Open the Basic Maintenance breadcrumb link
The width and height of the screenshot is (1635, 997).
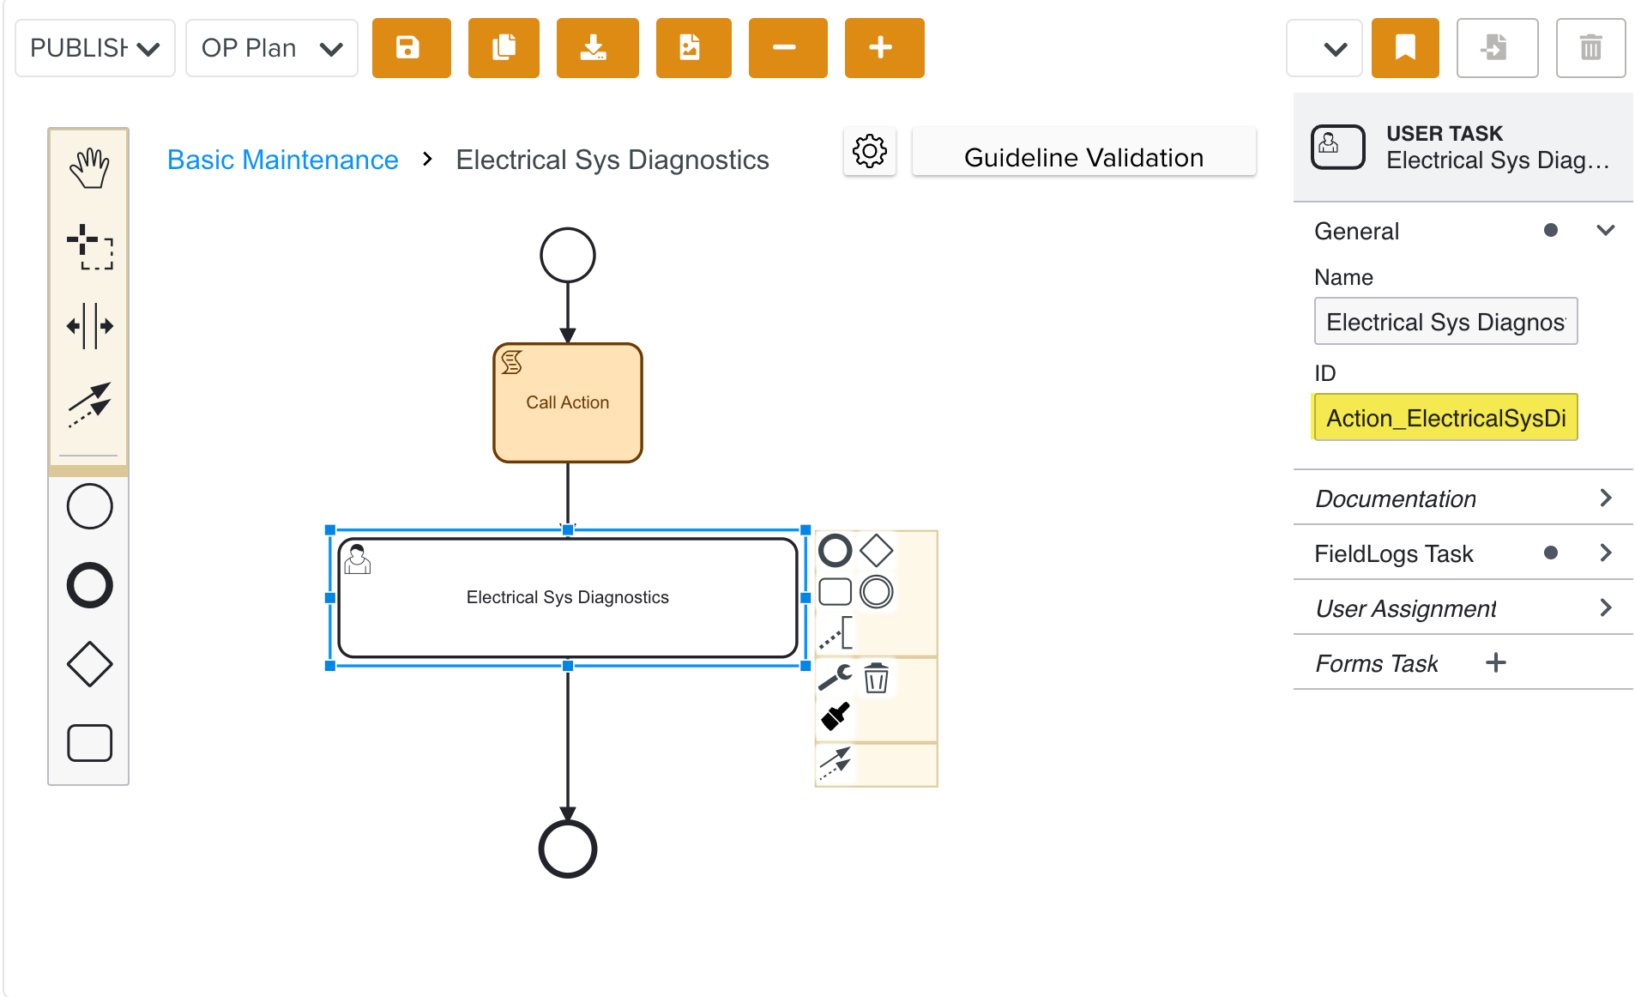pos(282,160)
